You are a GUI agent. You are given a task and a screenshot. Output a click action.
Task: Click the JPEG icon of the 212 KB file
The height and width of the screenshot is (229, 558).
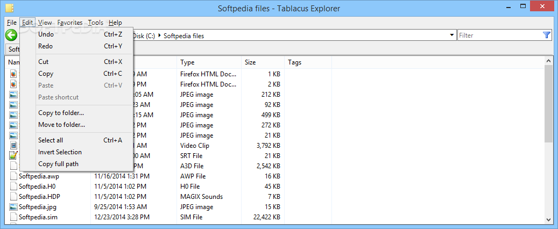(x=13, y=95)
